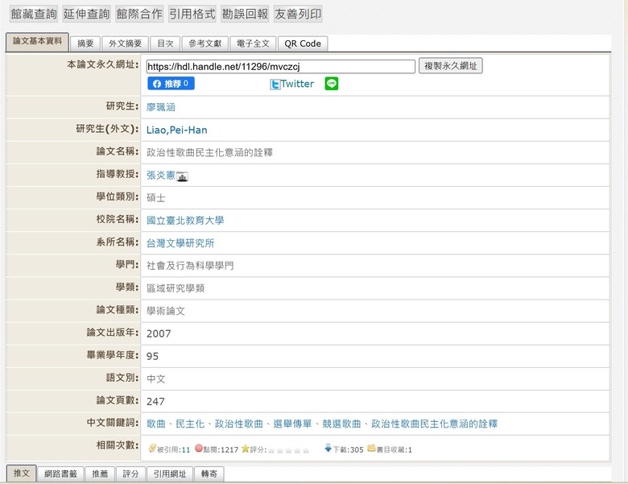628x484 pixels.
Task: Click the download arrow icon
Action: coord(328,449)
